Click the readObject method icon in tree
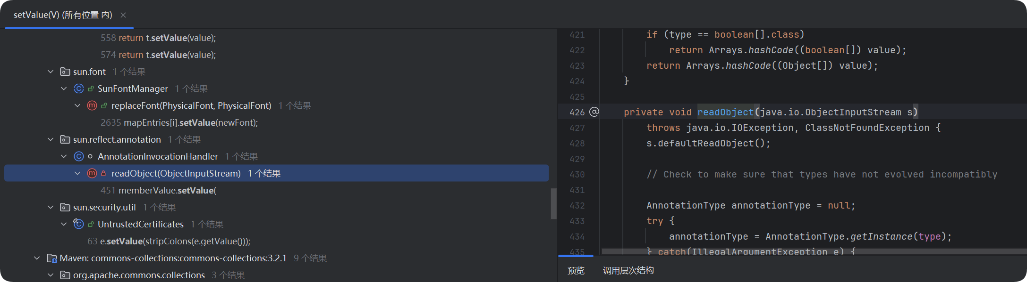1027x282 pixels. coord(92,173)
